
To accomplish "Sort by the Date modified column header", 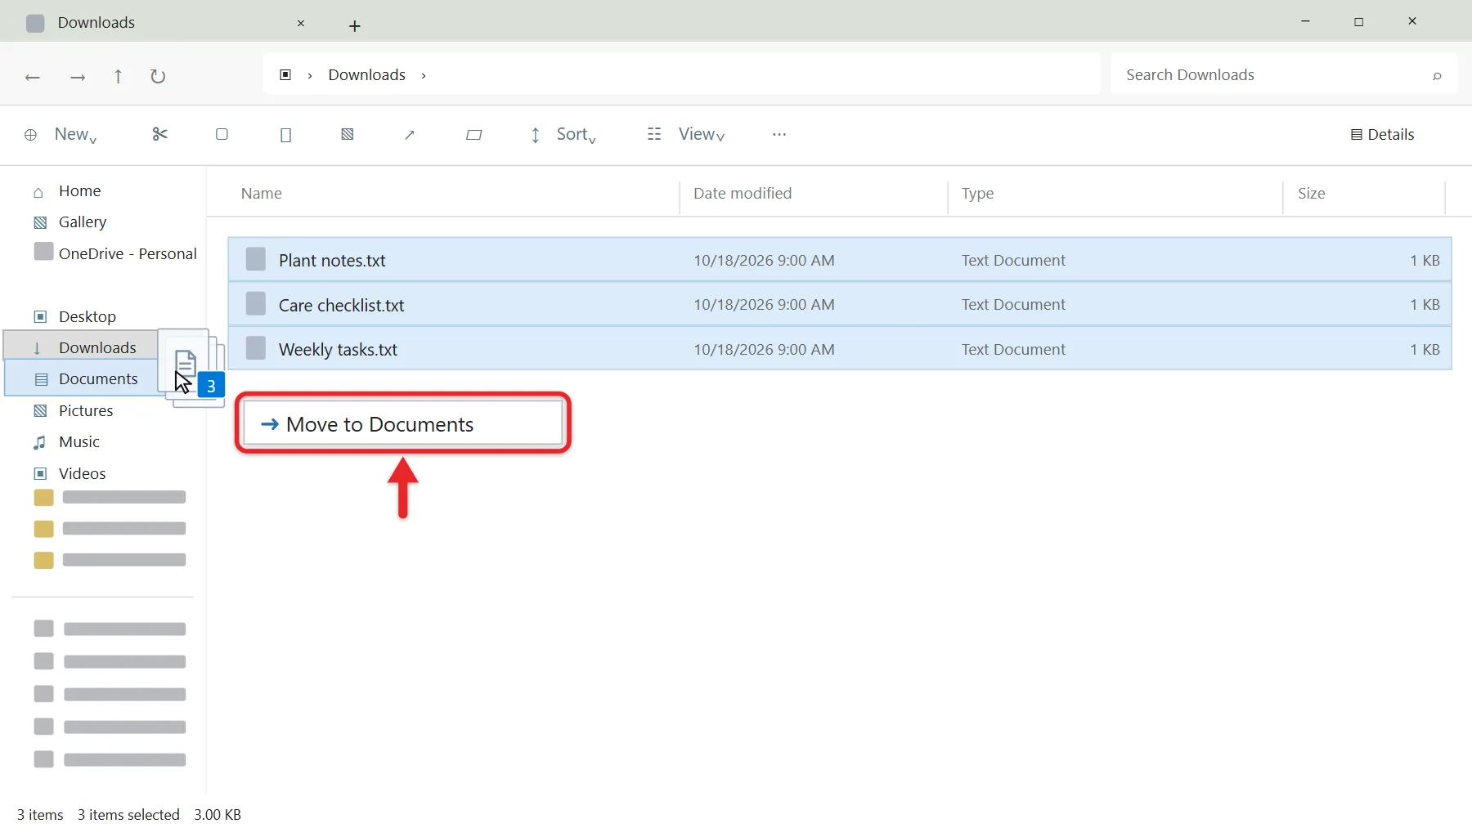I will pyautogui.click(x=743, y=193).
